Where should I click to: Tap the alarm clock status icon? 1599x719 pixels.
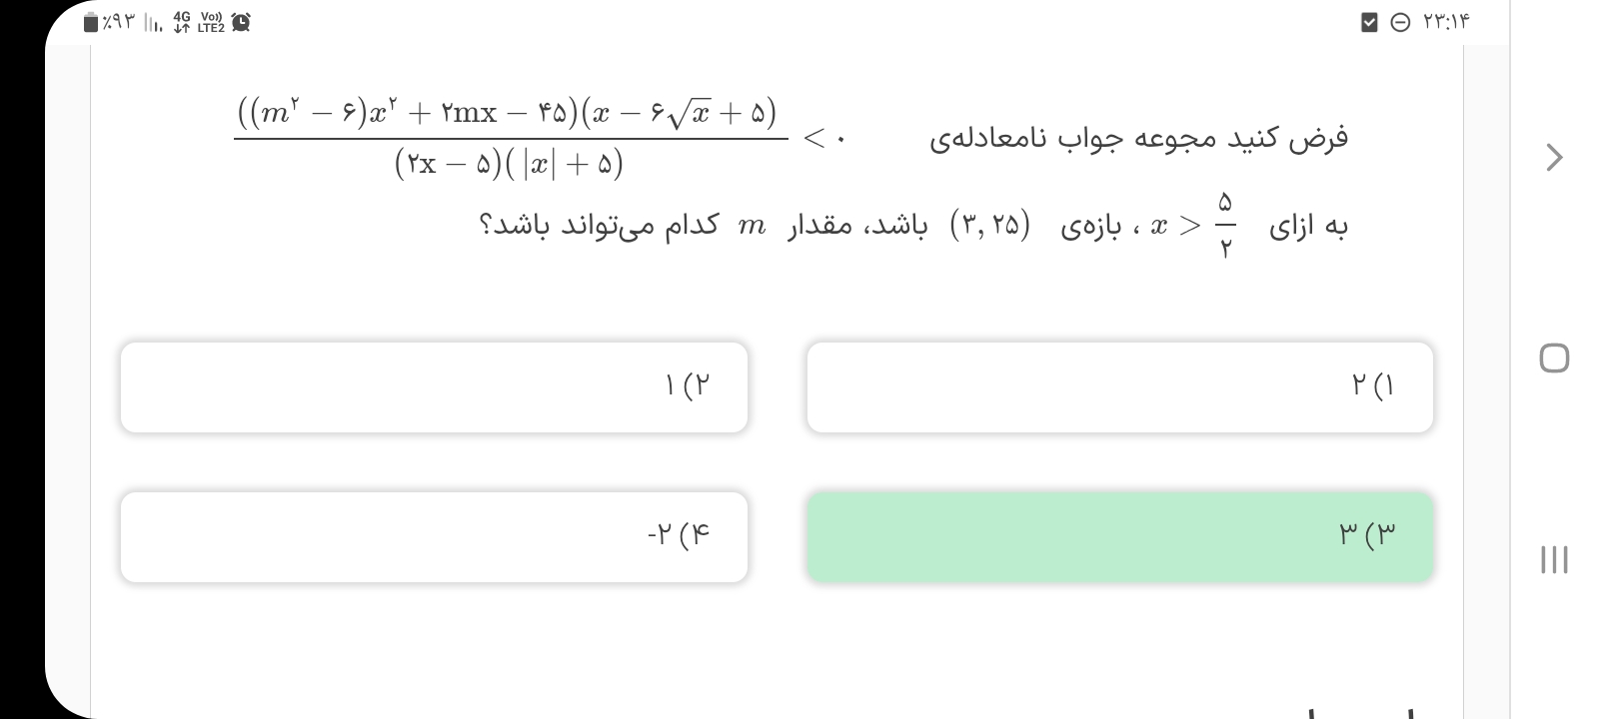pyautogui.click(x=241, y=22)
